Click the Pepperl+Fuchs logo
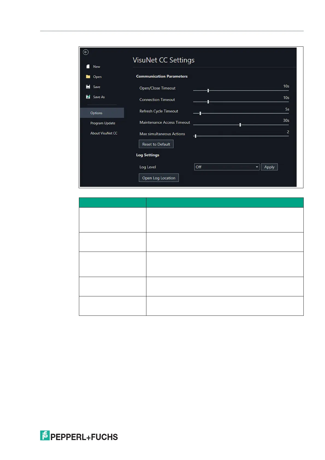 coord(79,436)
